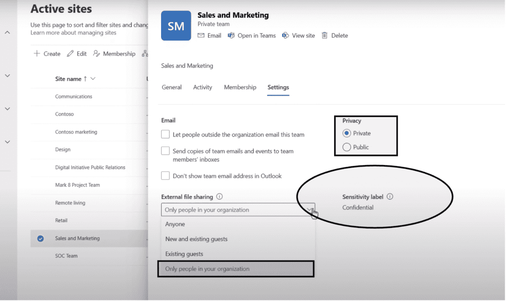The height and width of the screenshot is (301, 506).
Task: Select the Public privacy option
Action: tap(346, 147)
